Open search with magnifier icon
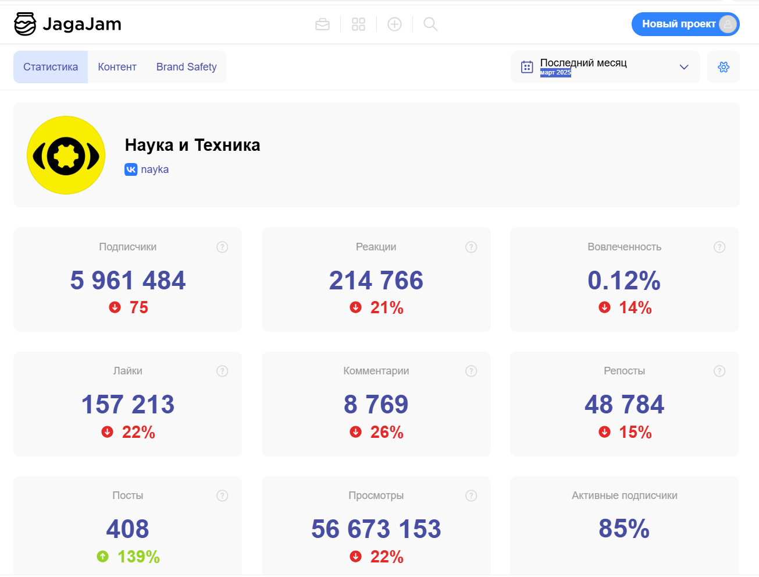The image size is (759, 577). (430, 24)
